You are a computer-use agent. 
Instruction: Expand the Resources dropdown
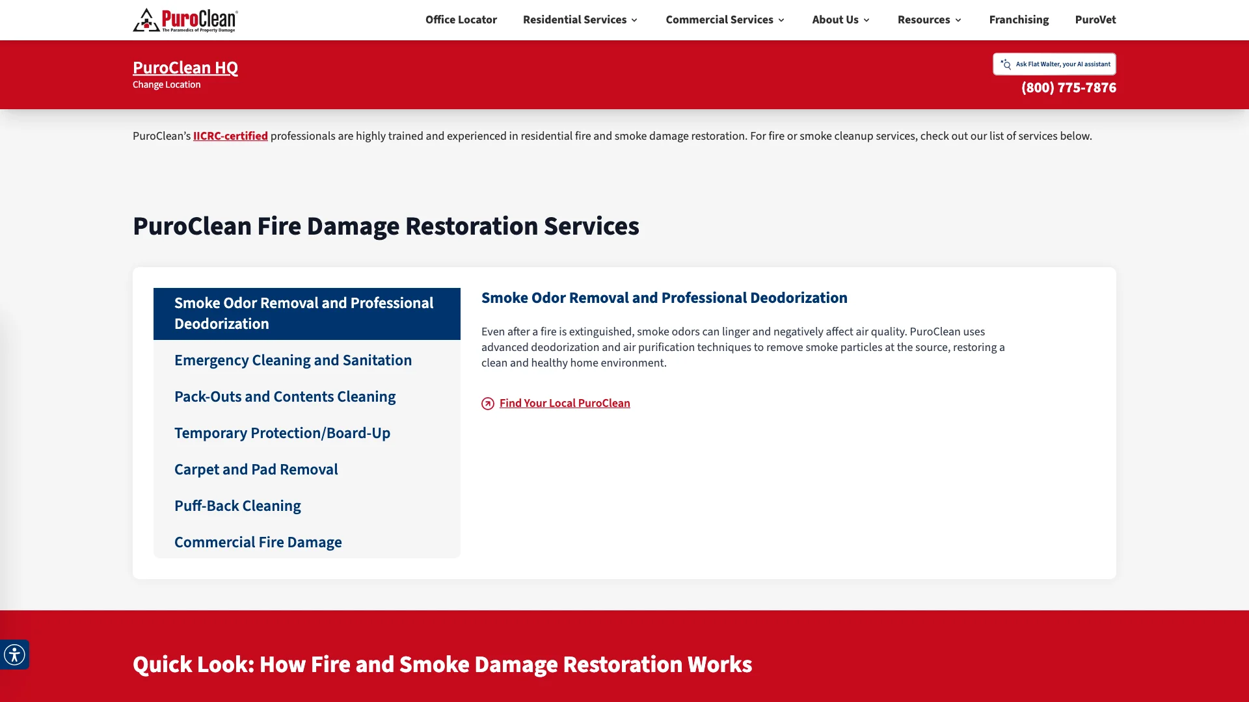pyautogui.click(x=928, y=19)
